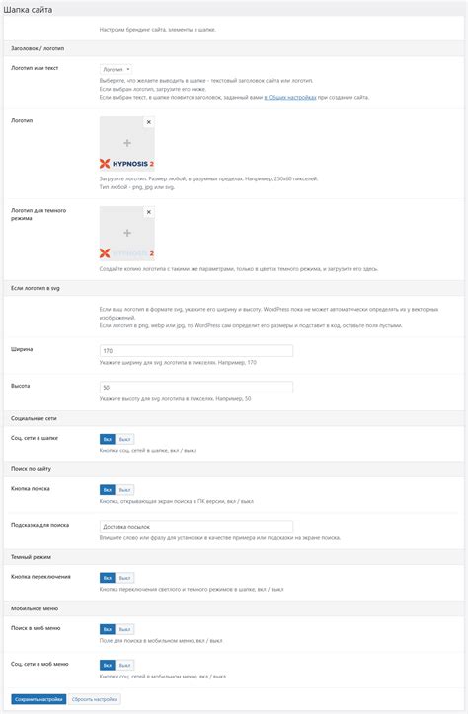
Task: Focus the search hint field Доставка посылок
Action: (x=195, y=527)
